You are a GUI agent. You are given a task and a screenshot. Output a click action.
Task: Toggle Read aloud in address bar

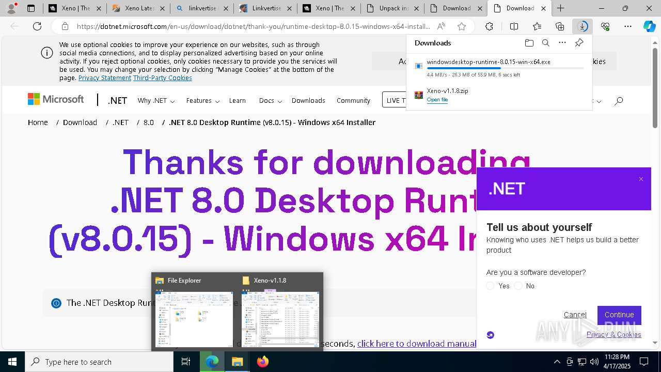click(441, 26)
